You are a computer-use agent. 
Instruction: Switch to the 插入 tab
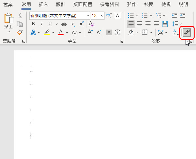(x=43, y=5)
